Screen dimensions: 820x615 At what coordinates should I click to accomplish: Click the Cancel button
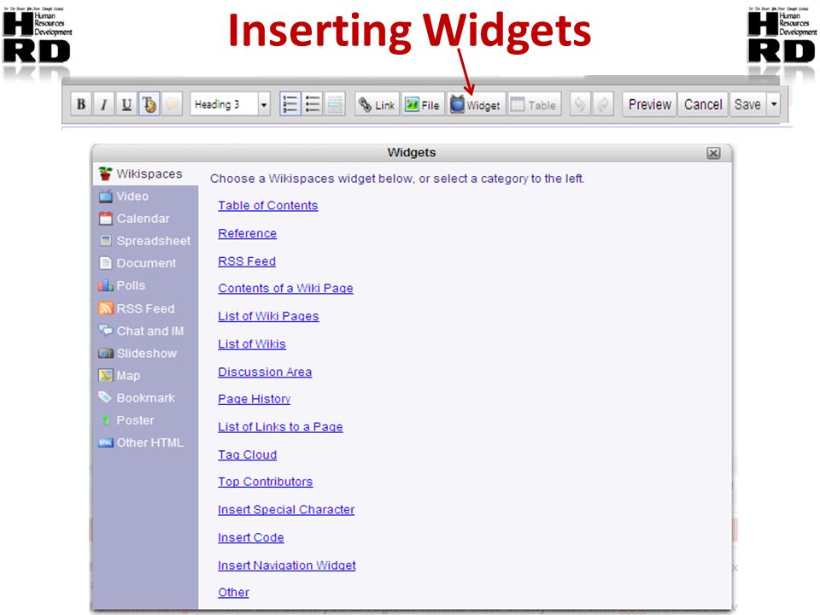703,104
